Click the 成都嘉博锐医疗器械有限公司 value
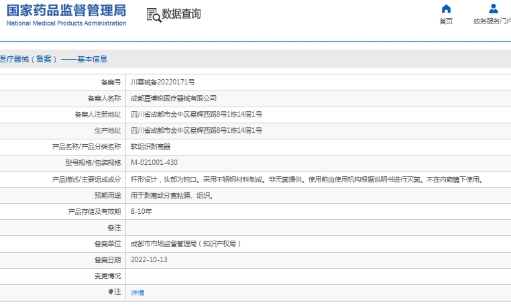 [174, 99]
